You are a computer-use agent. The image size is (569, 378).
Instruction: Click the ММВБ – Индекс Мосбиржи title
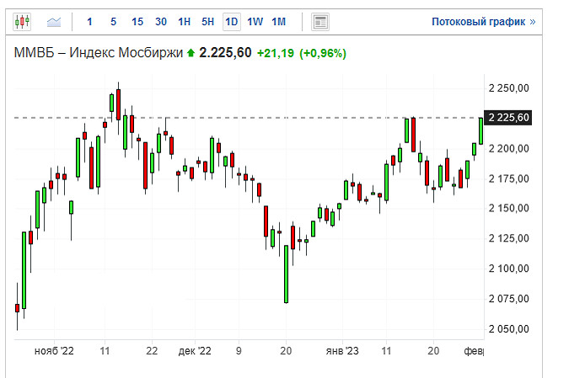click(x=99, y=53)
